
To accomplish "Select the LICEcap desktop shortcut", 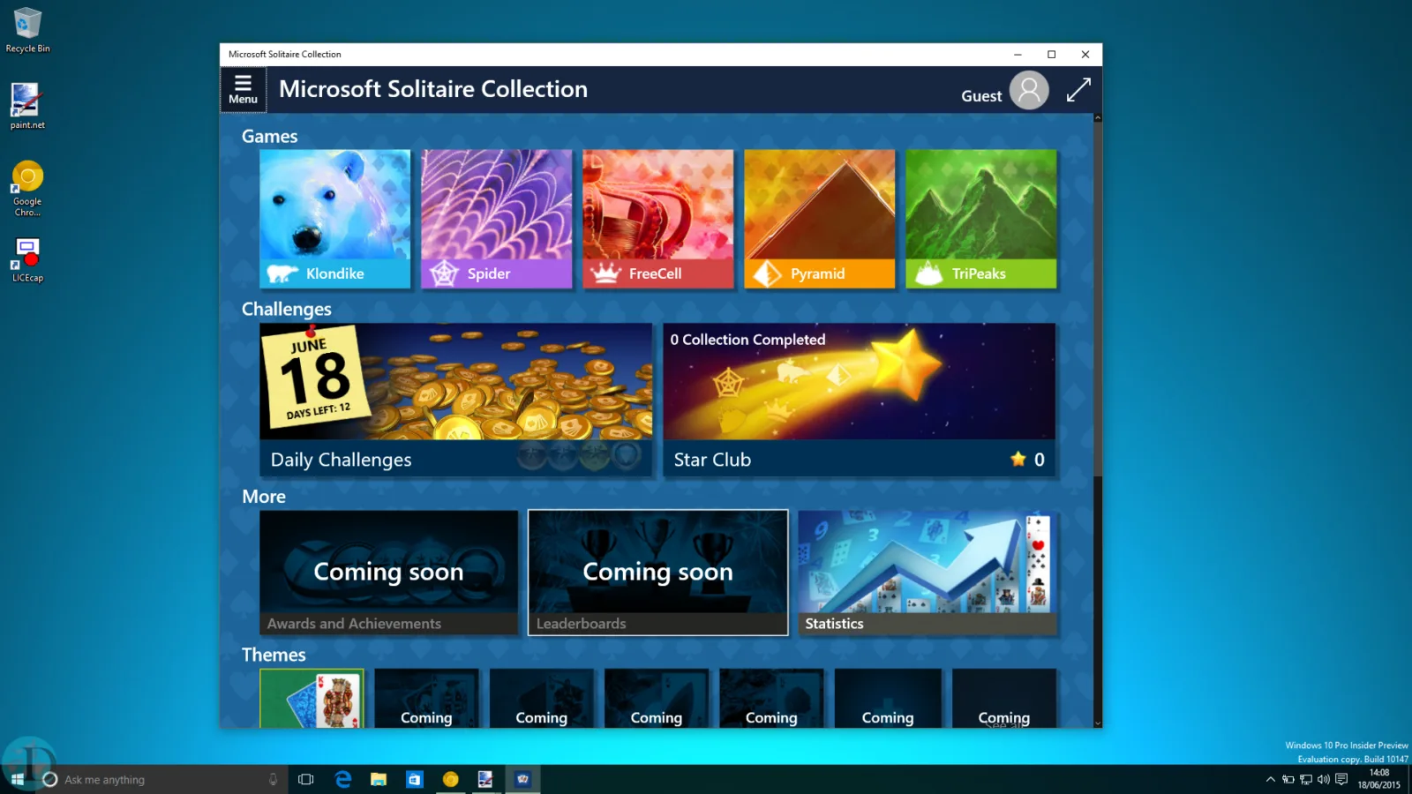I will 27,259.
